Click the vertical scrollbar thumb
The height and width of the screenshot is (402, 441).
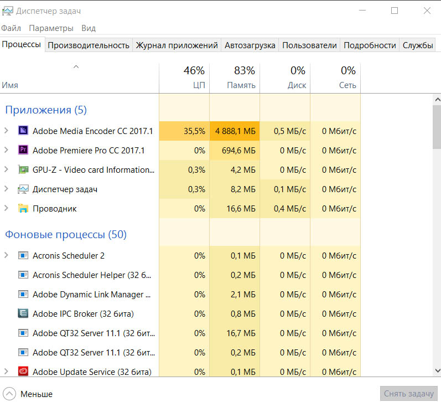click(x=437, y=127)
